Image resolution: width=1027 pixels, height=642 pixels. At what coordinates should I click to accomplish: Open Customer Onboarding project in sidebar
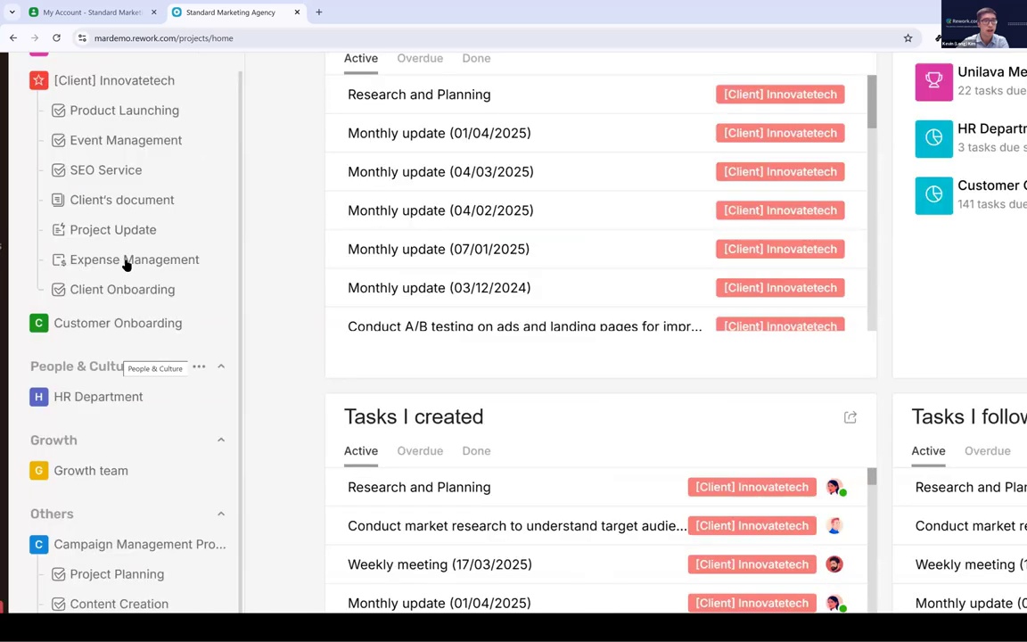pyautogui.click(x=118, y=323)
